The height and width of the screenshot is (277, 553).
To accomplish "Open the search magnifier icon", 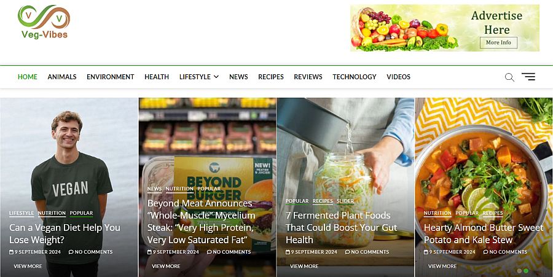I will [509, 77].
